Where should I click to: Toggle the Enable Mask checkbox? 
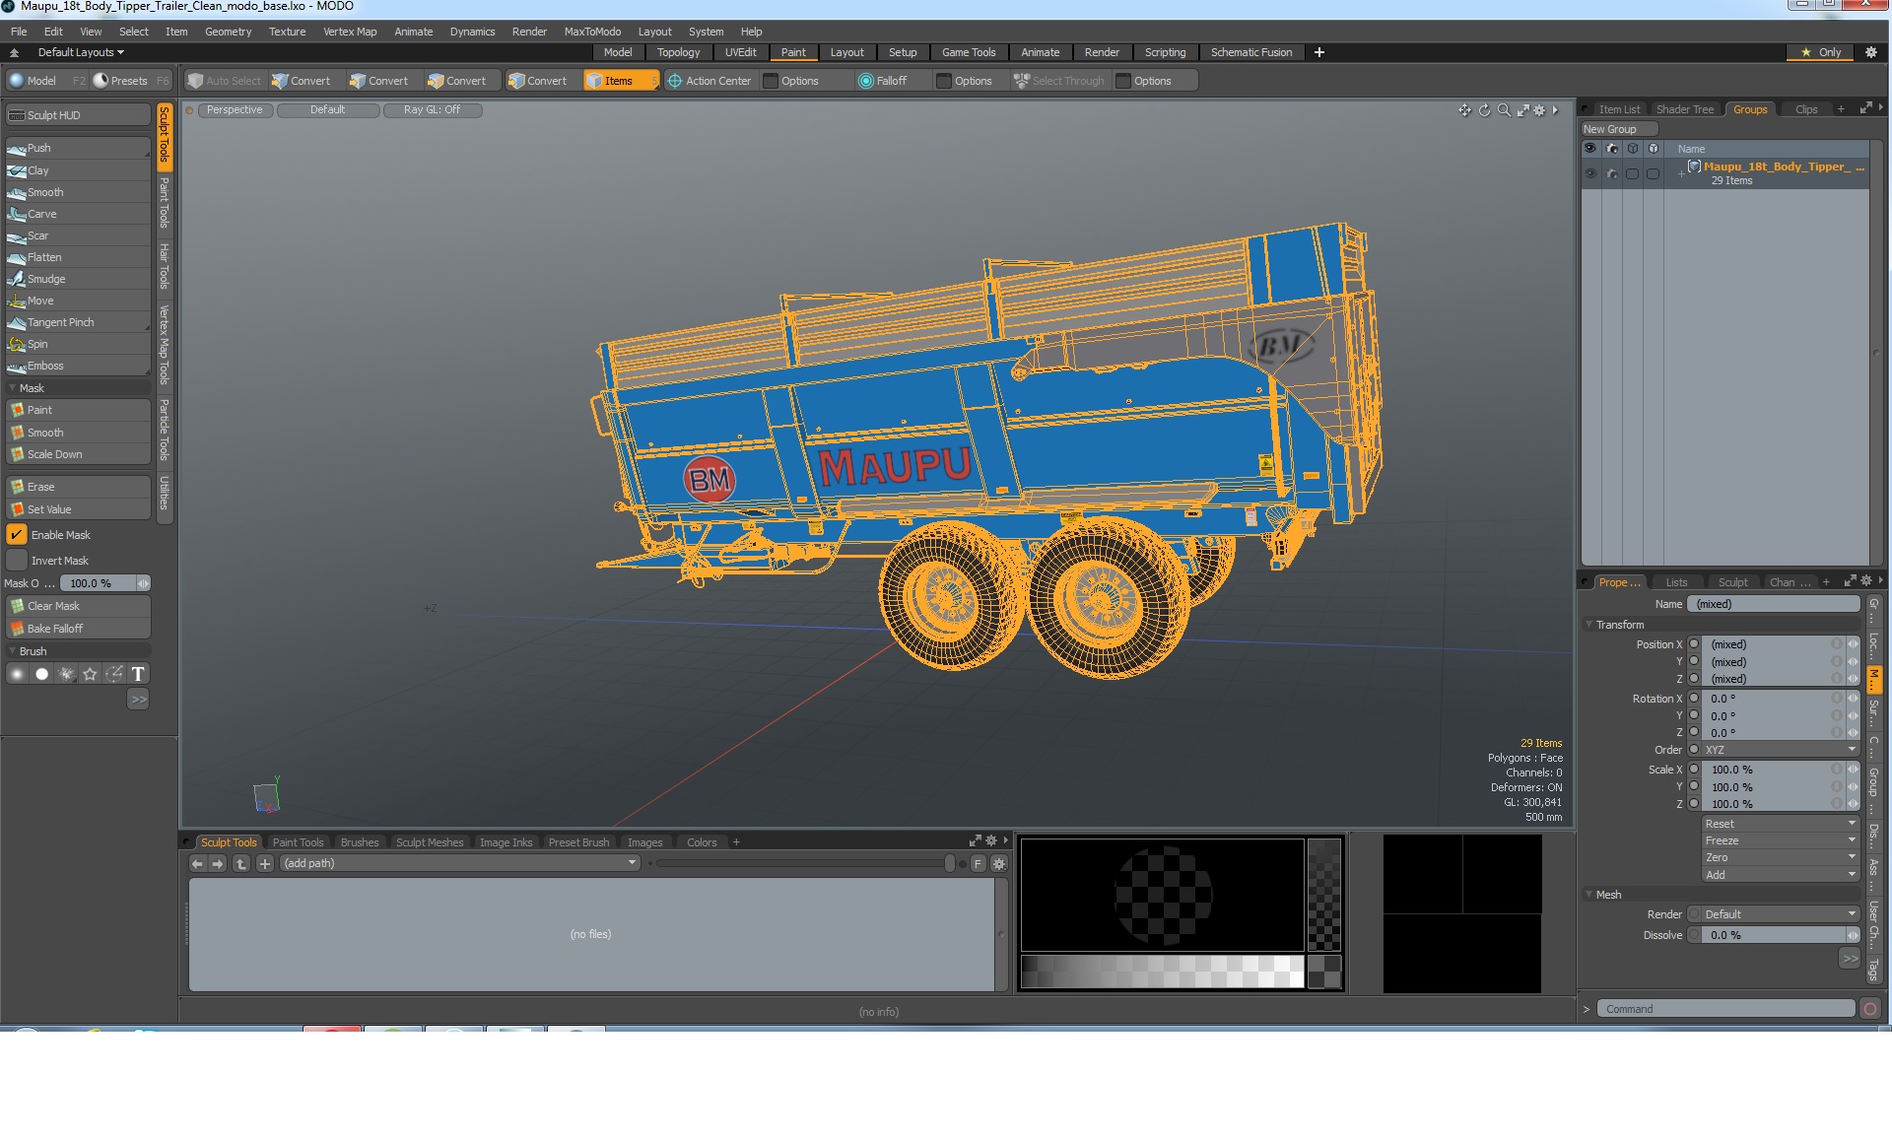[17, 535]
